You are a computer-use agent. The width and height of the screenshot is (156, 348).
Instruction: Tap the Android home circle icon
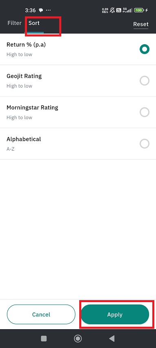coord(78,339)
